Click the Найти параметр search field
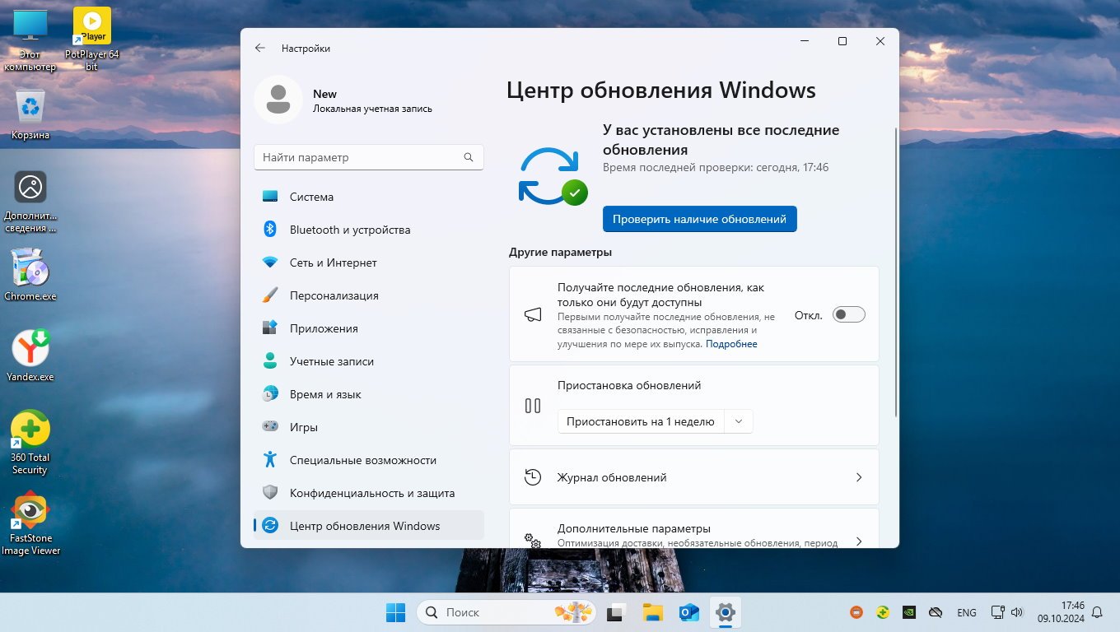The image size is (1120, 632). point(361,157)
